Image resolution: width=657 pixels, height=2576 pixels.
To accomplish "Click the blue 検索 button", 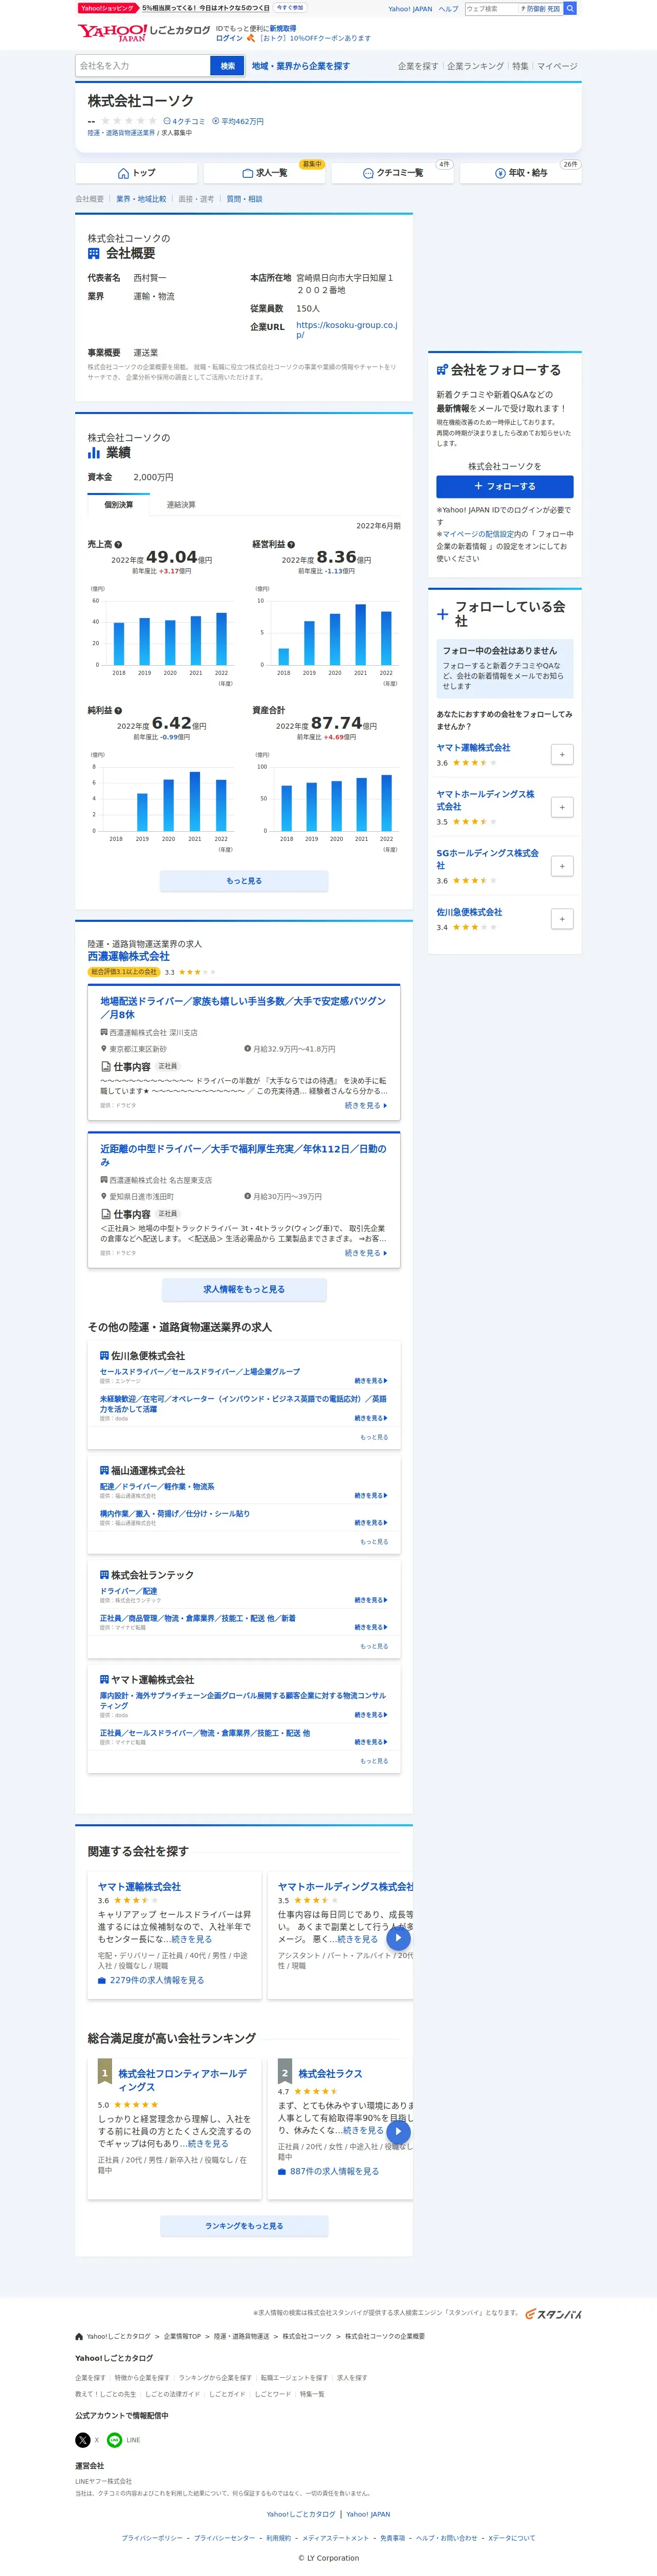I will point(228,66).
